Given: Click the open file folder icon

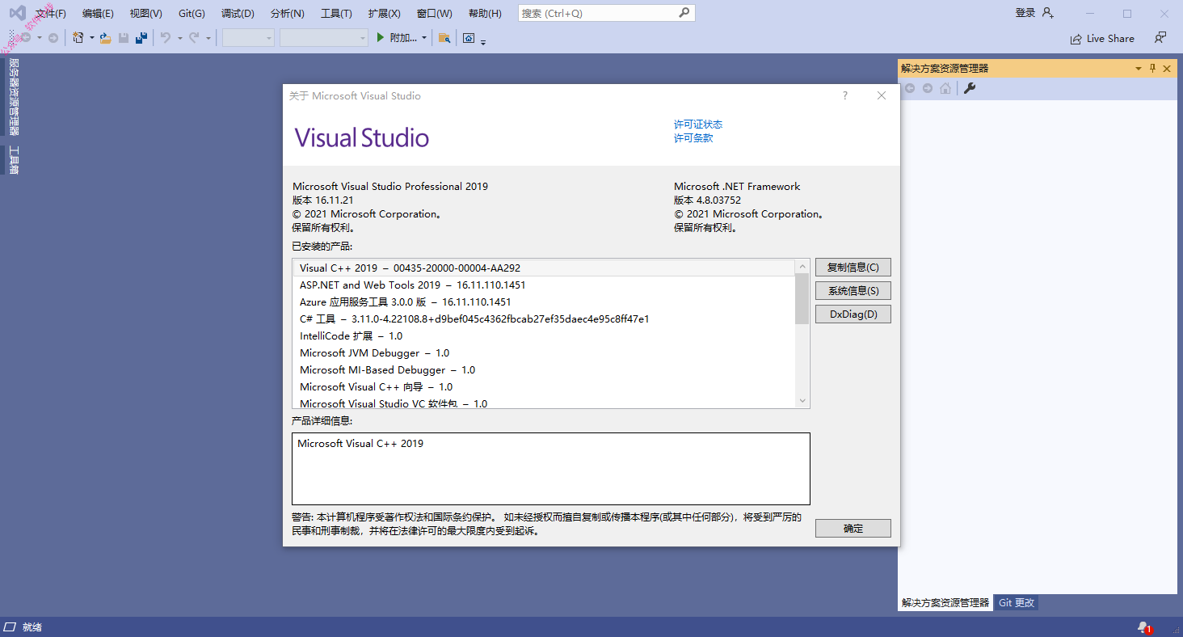Looking at the screenshot, I should tap(105, 38).
